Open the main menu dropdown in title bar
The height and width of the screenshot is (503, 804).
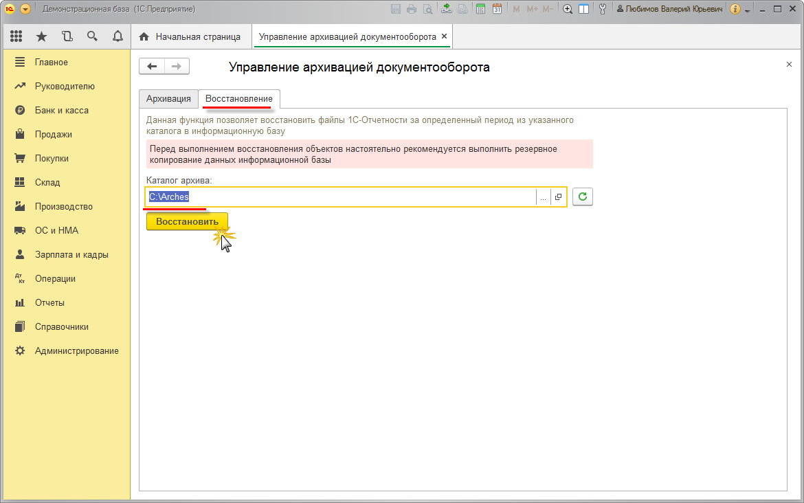[25, 9]
